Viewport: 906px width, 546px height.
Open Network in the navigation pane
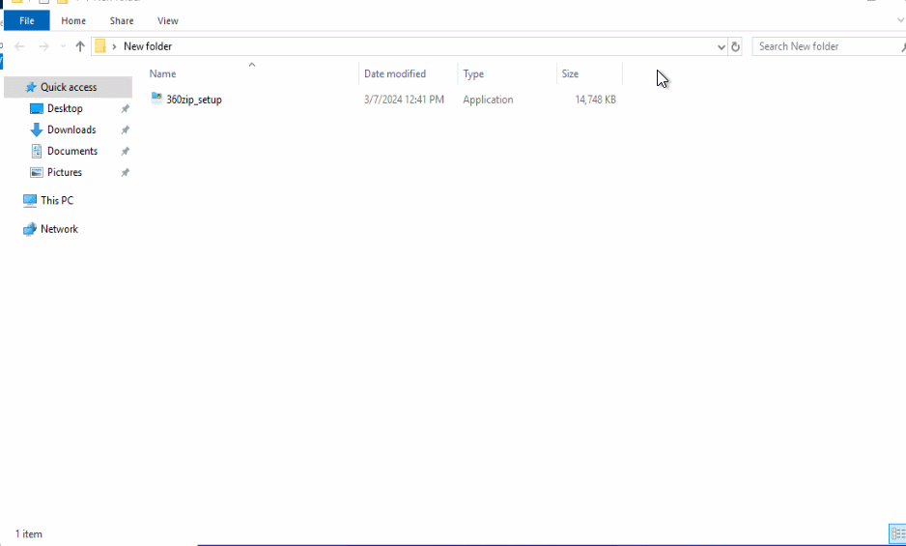tap(59, 229)
